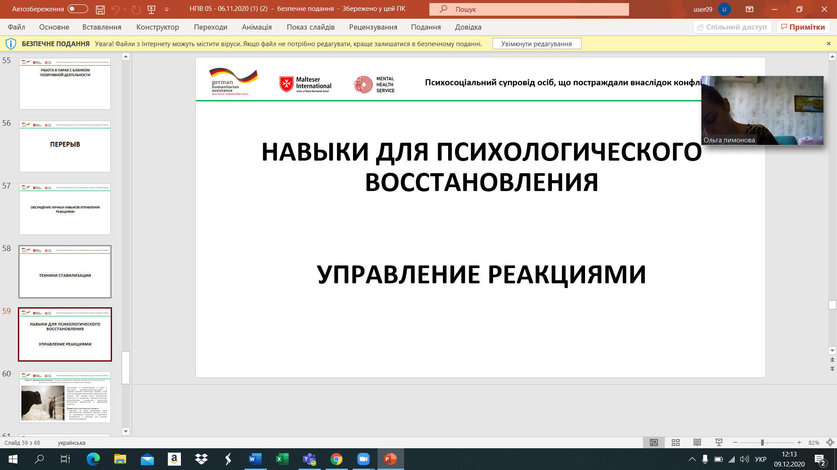Image resolution: width=837 pixels, height=470 pixels.
Task: Open the Undo history dropdown arrow
Action: (x=125, y=9)
